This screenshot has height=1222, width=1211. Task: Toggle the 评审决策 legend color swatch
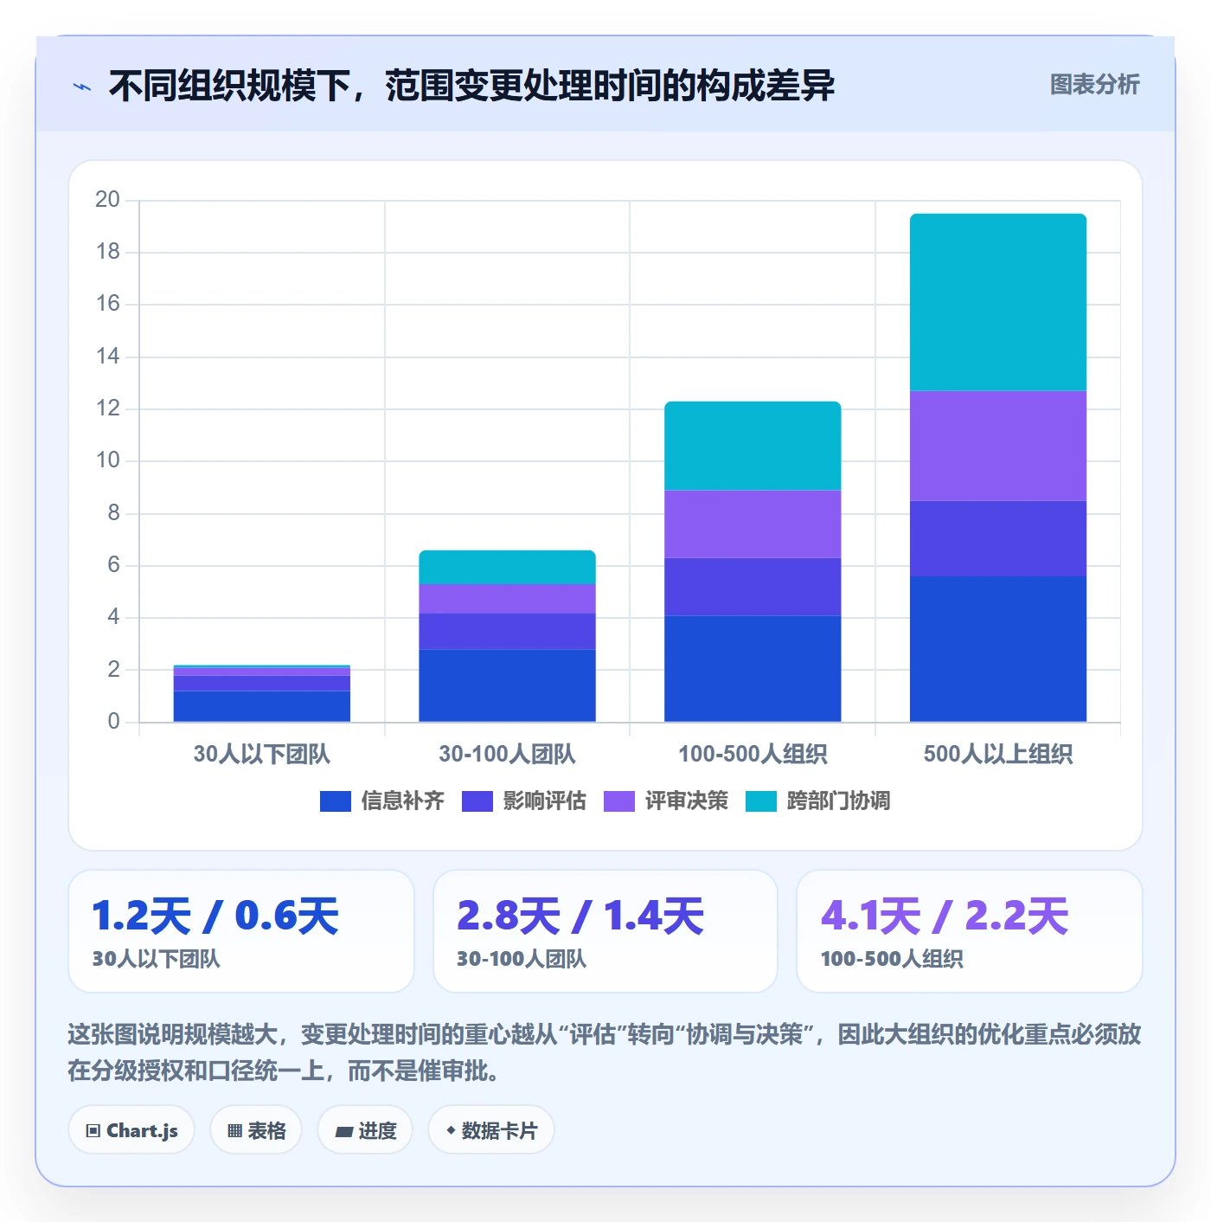[x=619, y=801]
